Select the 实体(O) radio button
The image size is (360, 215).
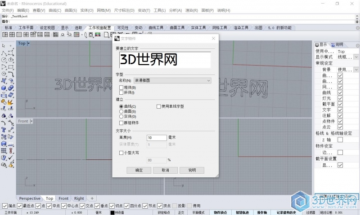121,117
